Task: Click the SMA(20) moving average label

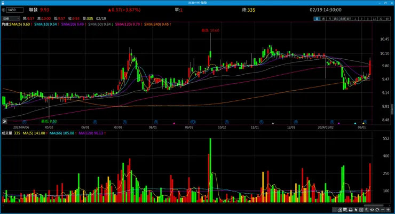Action: 73,25
